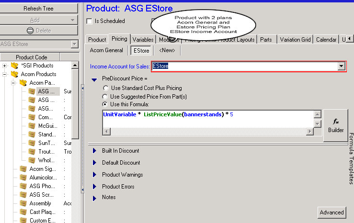
Task: Expand the Product Warnings section
Action: pyautogui.click(x=94, y=175)
